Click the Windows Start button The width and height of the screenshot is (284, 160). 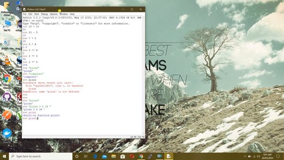tap(4, 156)
